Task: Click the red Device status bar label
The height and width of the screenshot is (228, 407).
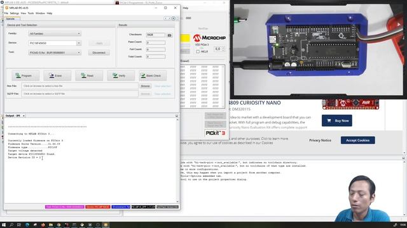Action: pos(98,207)
